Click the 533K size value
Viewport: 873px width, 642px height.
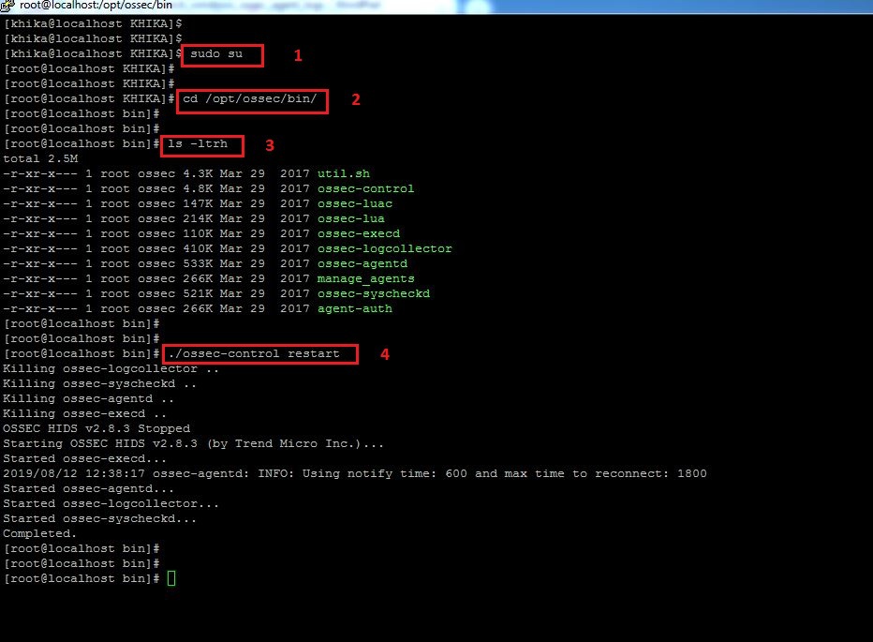click(x=198, y=263)
